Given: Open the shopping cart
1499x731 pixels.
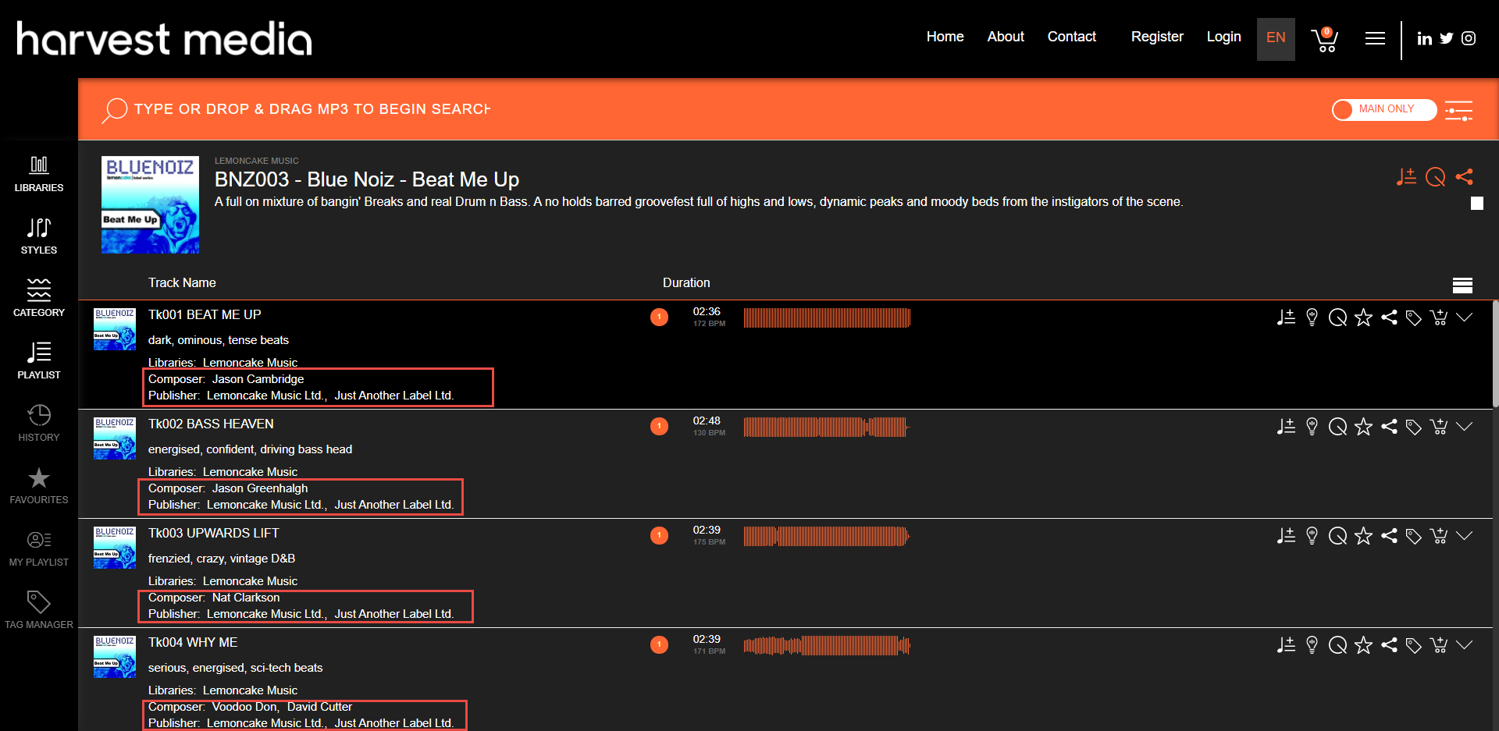Looking at the screenshot, I should [1325, 39].
